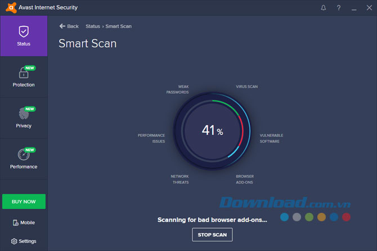Open the Mobile link
Image resolution: width=377 pixels, height=251 pixels.
(x=24, y=223)
